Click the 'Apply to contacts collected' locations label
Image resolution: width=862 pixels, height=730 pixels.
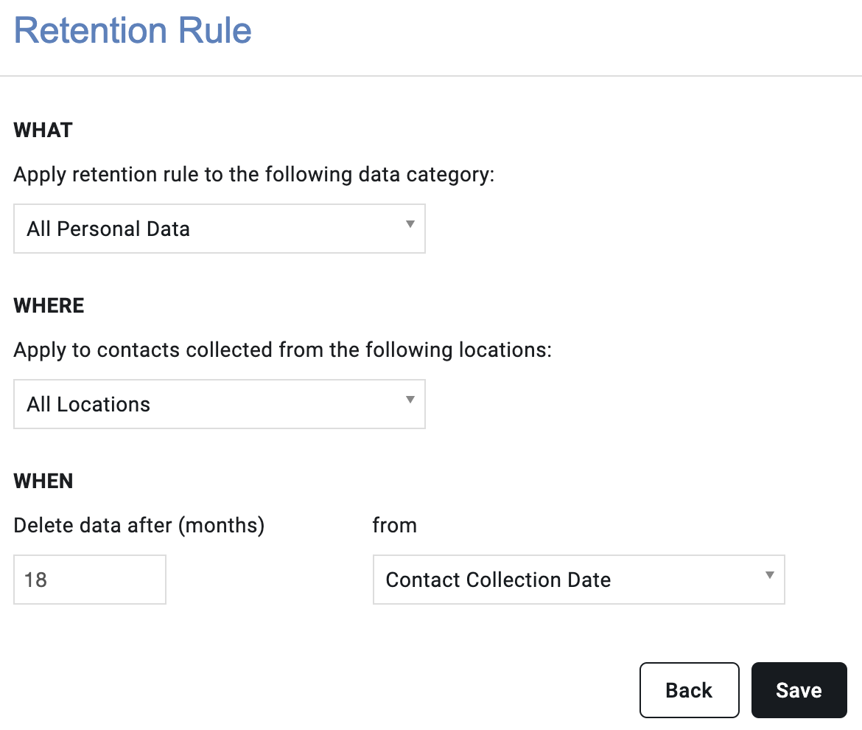283,350
